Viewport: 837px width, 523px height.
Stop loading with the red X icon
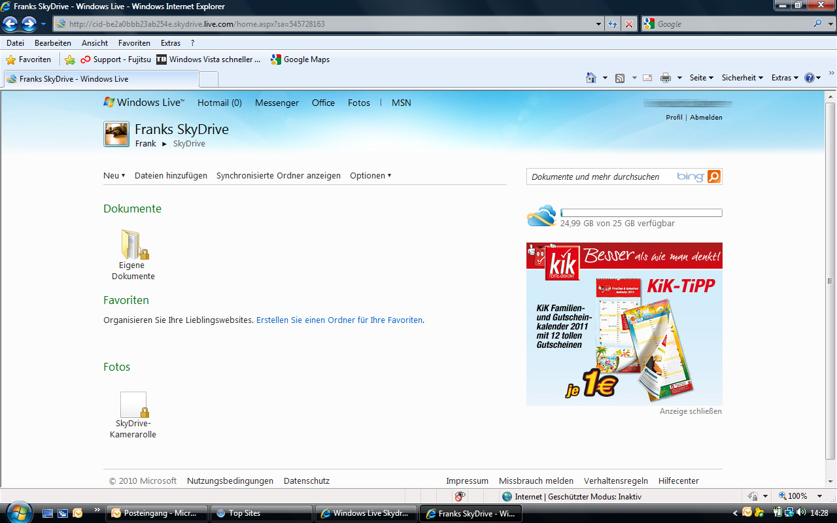(x=629, y=24)
